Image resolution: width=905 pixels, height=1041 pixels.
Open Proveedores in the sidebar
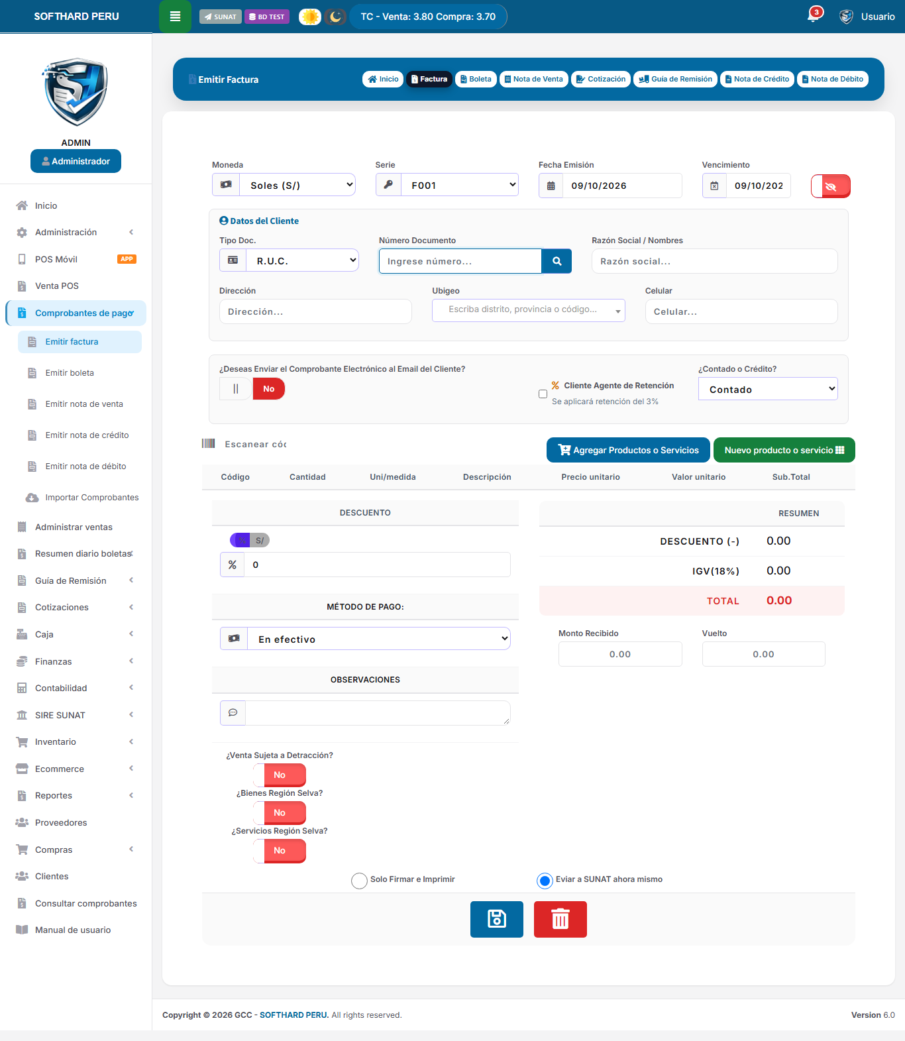[76, 822]
